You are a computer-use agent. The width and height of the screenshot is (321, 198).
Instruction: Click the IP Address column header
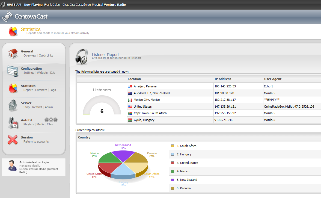pyautogui.click(x=223, y=79)
